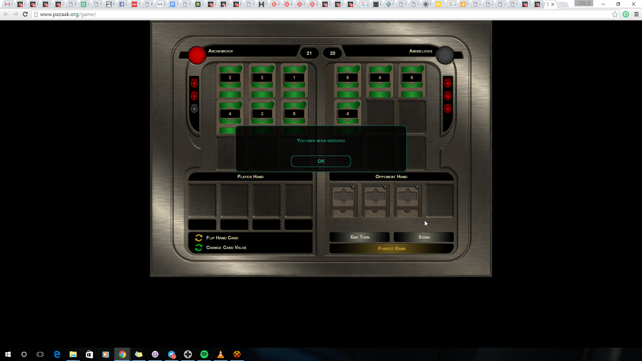The image size is (642, 361).
Task: Click the End Turn button
Action: 359,237
